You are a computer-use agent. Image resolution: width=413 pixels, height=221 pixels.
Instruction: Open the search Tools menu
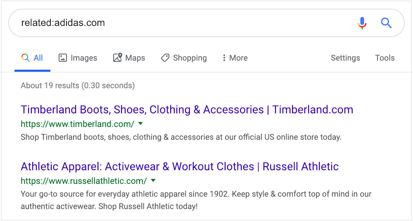(x=385, y=58)
